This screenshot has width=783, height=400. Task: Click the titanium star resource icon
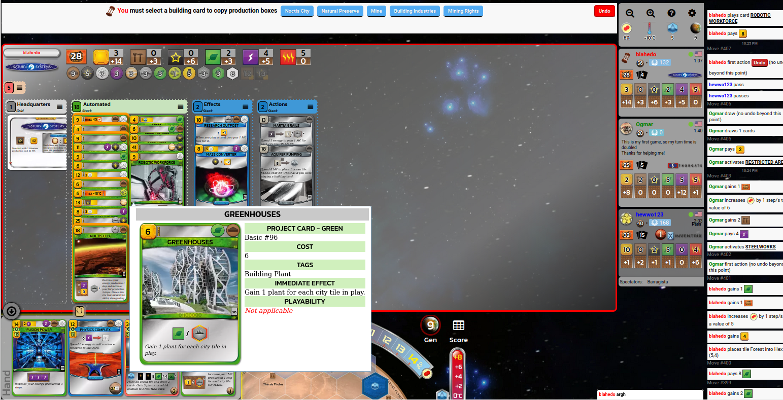[176, 57]
